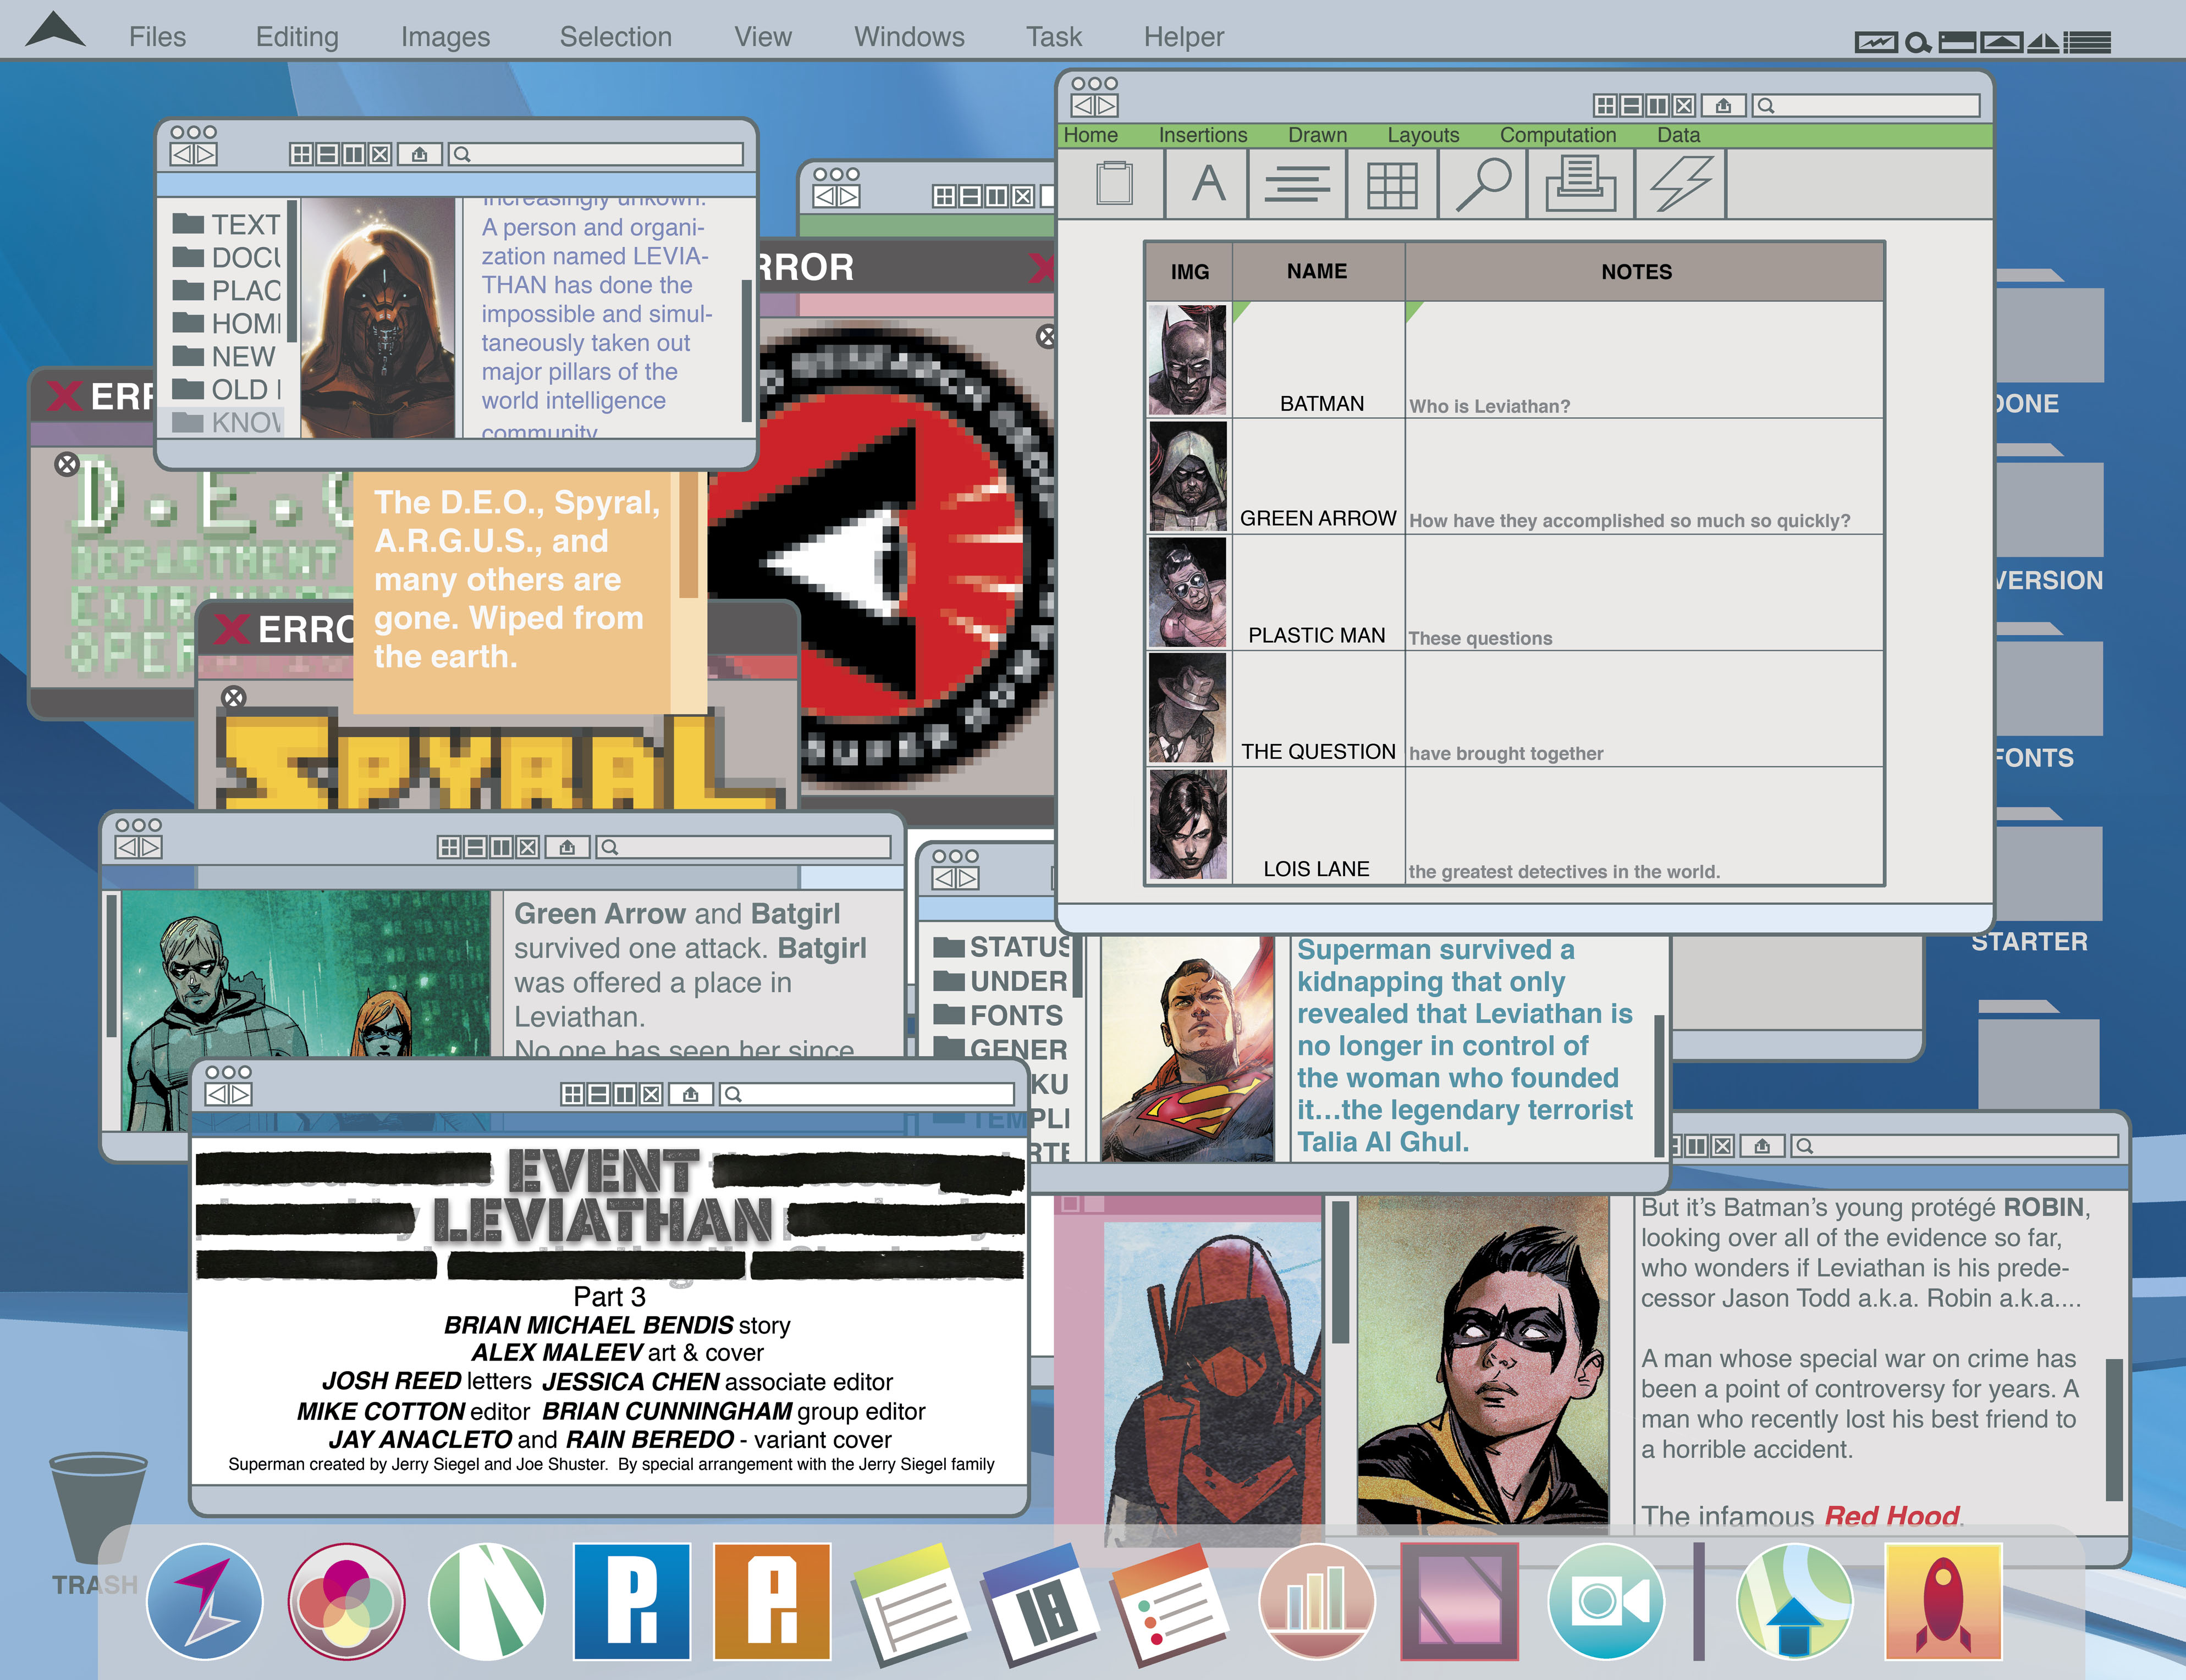The height and width of the screenshot is (1680, 2186).
Task: Open the Selection menu
Action: (x=615, y=37)
